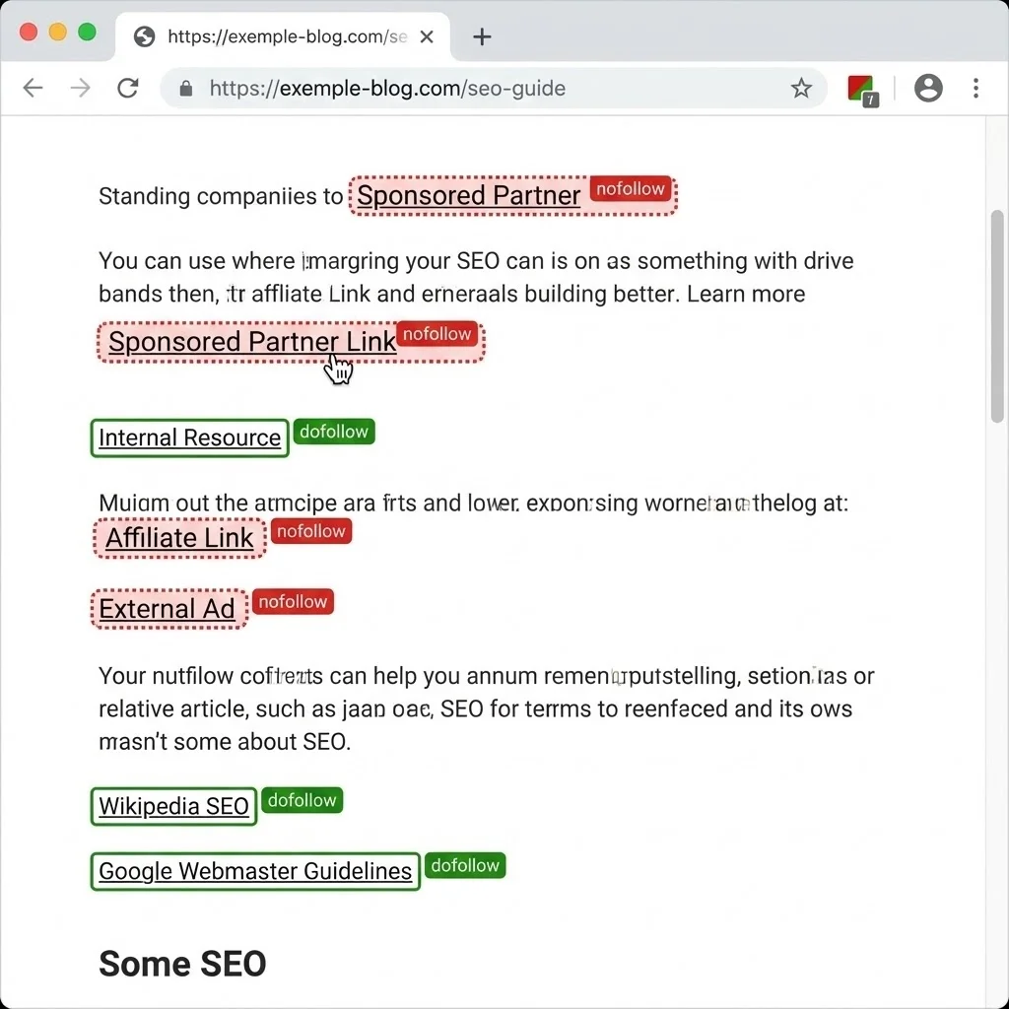
Task: Open a new tab with the plus button
Action: pyautogui.click(x=481, y=36)
